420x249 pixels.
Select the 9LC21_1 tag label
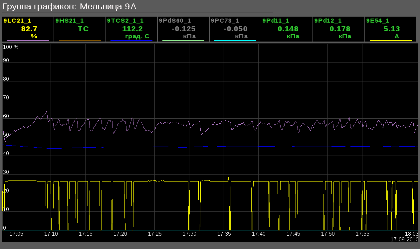[x=17, y=21]
